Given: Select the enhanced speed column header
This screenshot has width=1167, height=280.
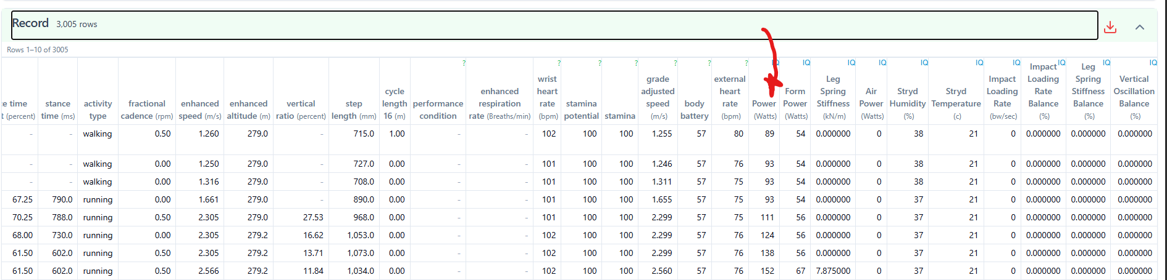Looking at the screenshot, I should [199, 110].
